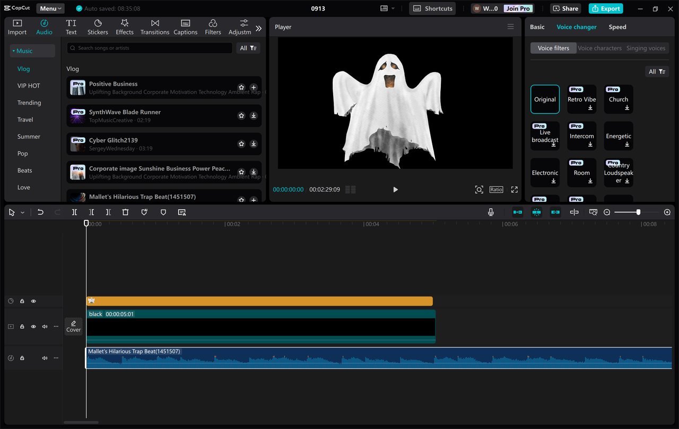
Task: Switch to the Voice characters tab
Action: 599,48
